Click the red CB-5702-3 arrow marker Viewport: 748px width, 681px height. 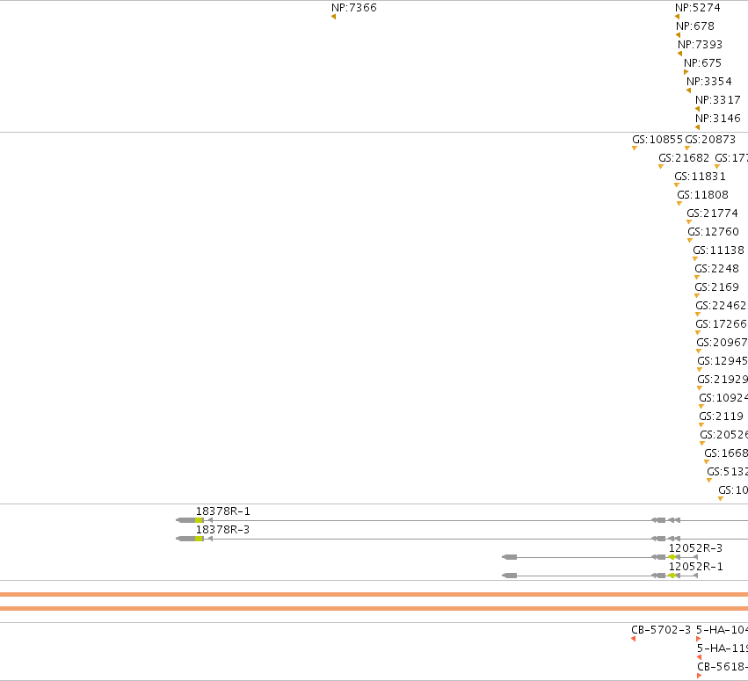[x=634, y=639]
